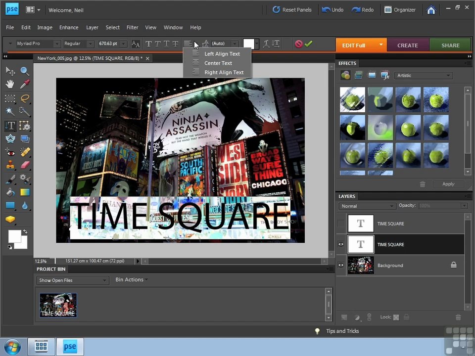
Task: Hide the Background layer
Action: [x=341, y=265]
